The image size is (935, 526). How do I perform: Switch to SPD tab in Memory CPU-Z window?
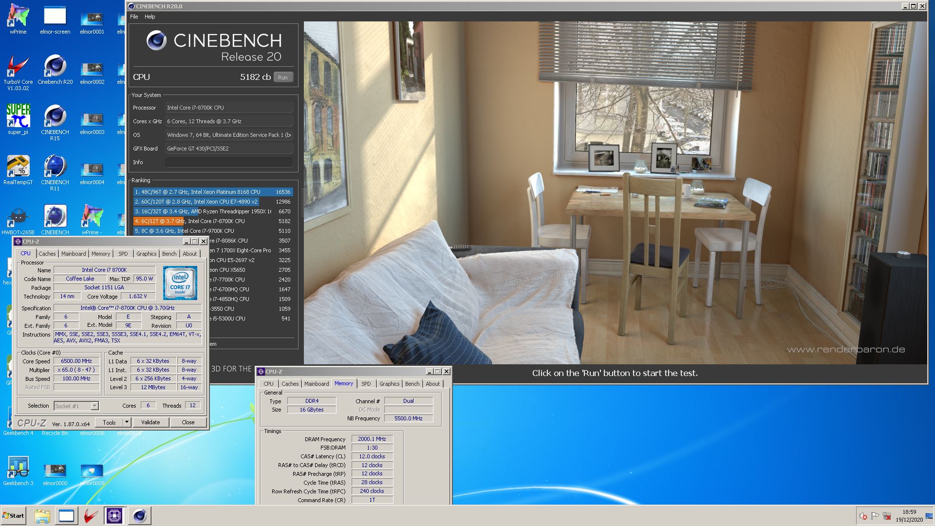click(x=366, y=384)
